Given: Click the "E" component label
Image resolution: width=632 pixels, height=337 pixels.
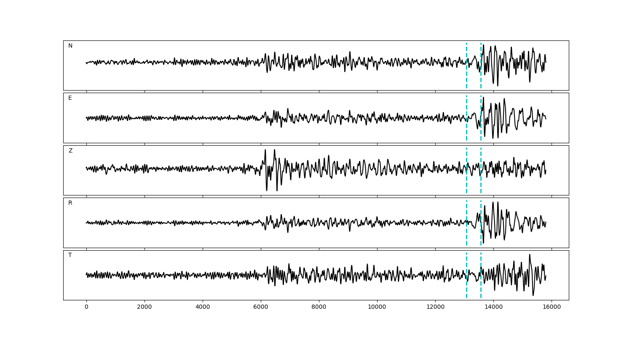Looking at the screenshot, I should 70,98.
